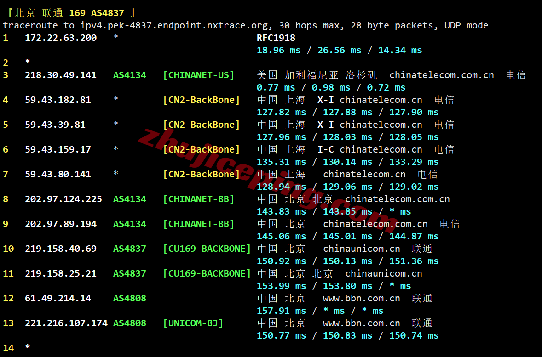Select chinaunicom.cn on hop 10
Screen dimensions: 542x357
point(362,249)
